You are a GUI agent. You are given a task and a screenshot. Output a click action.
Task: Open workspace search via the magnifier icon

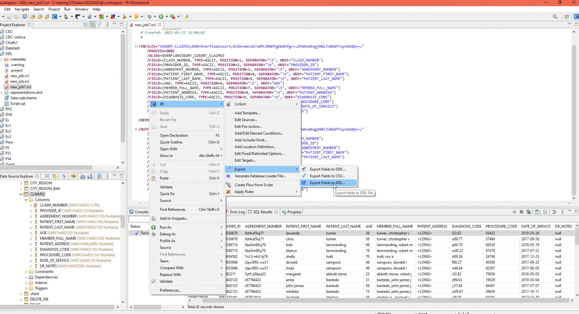pyautogui.click(x=555, y=17)
